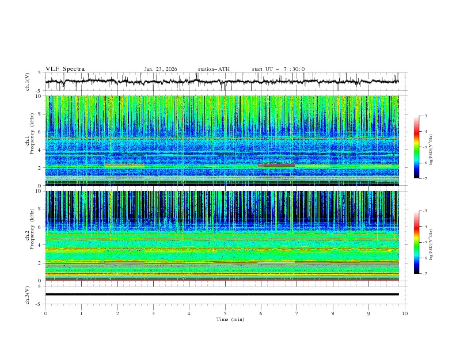Click the "-5" tick on the ch.2 color bar
The image size is (456, 352).
(x=425, y=242)
